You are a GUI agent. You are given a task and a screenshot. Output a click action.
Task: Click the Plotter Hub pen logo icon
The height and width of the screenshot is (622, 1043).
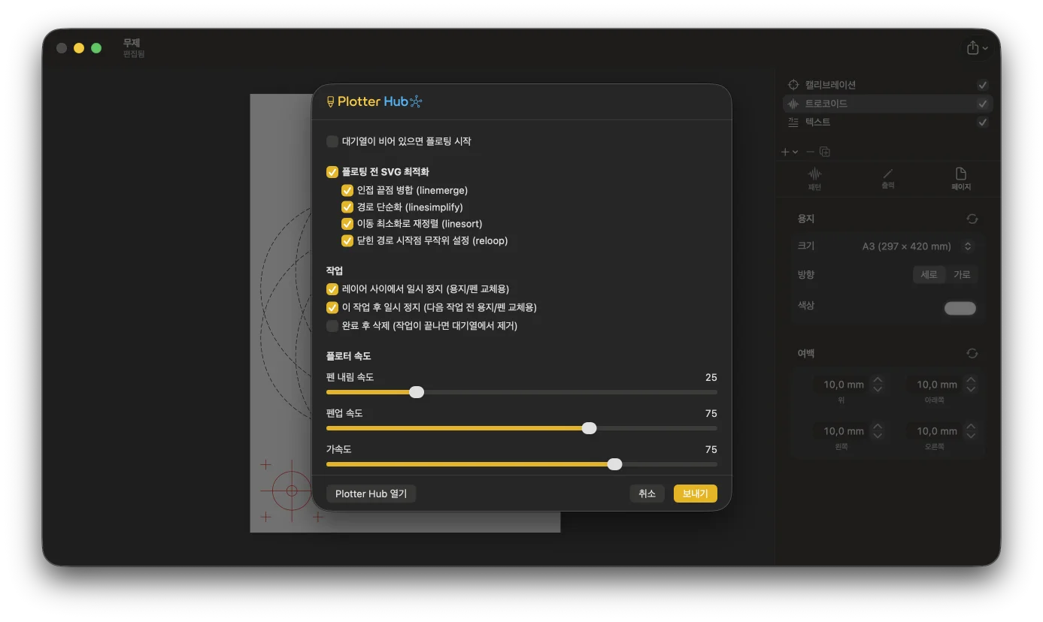click(330, 101)
